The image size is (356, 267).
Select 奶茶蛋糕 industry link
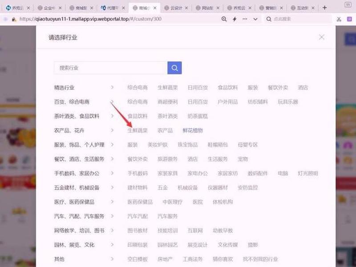coord(198,116)
